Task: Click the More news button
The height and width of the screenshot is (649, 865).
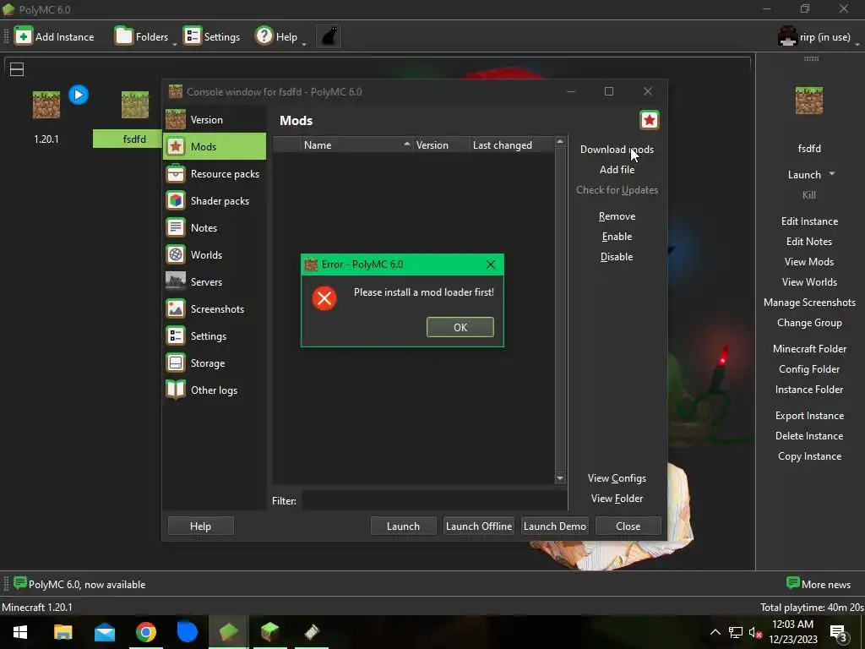Action: 819,585
